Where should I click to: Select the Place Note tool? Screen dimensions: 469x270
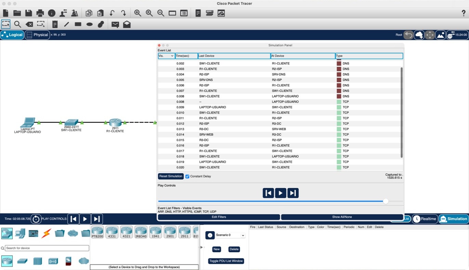[55, 24]
